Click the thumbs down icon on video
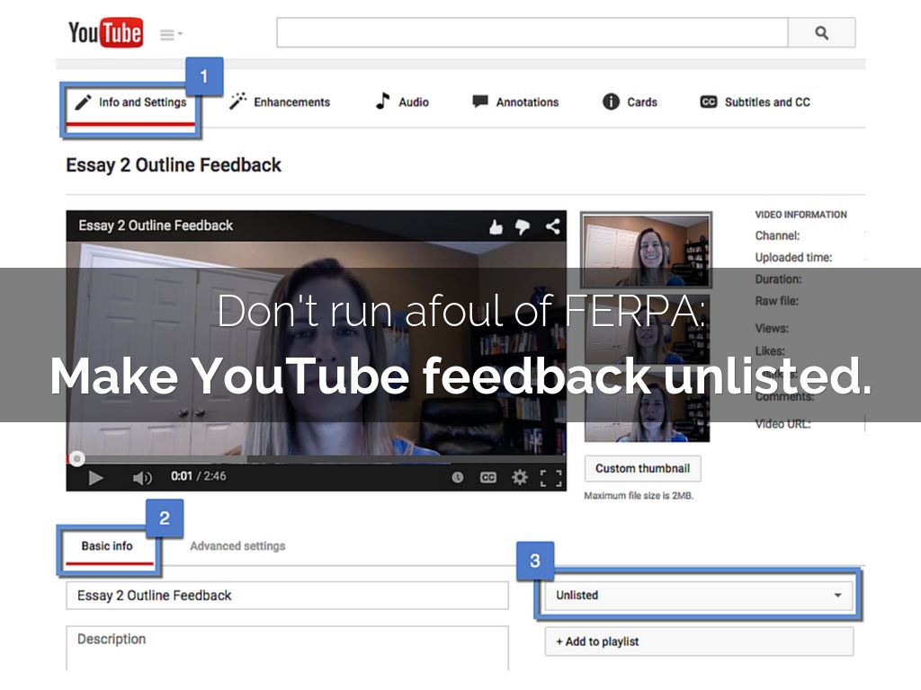Screen dimensions: 921x690 pyautogui.click(x=523, y=227)
